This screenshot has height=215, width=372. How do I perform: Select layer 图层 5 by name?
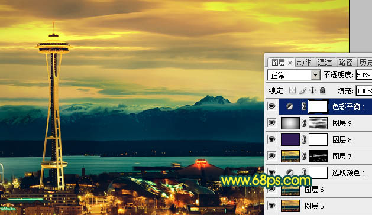coord(315,206)
